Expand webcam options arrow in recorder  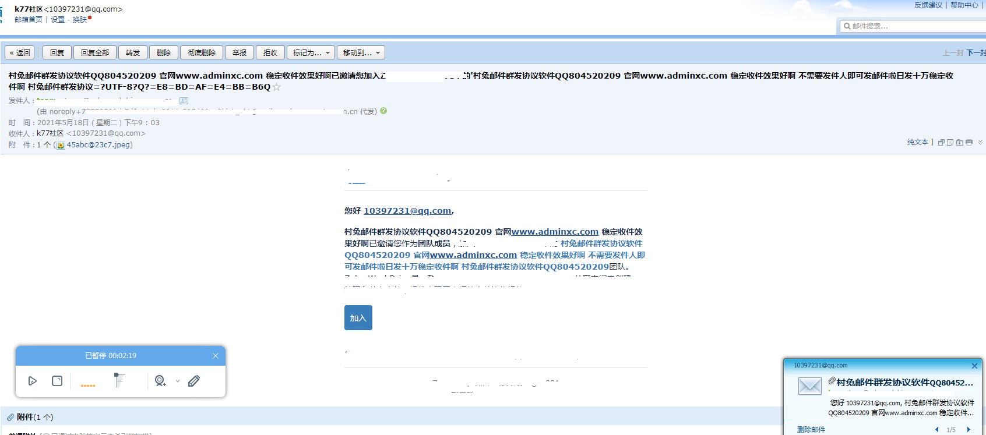click(178, 381)
